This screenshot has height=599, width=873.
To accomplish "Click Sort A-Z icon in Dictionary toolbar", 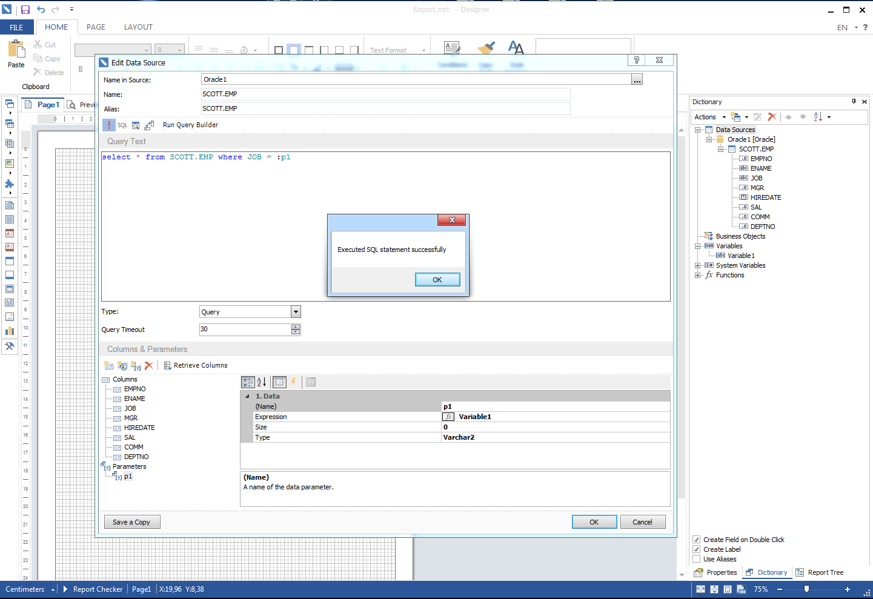I will 818,117.
